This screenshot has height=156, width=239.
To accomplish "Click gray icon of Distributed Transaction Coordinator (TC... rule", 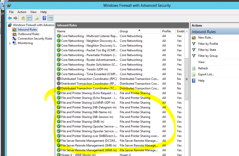I will pyautogui.click(x=59, y=88).
